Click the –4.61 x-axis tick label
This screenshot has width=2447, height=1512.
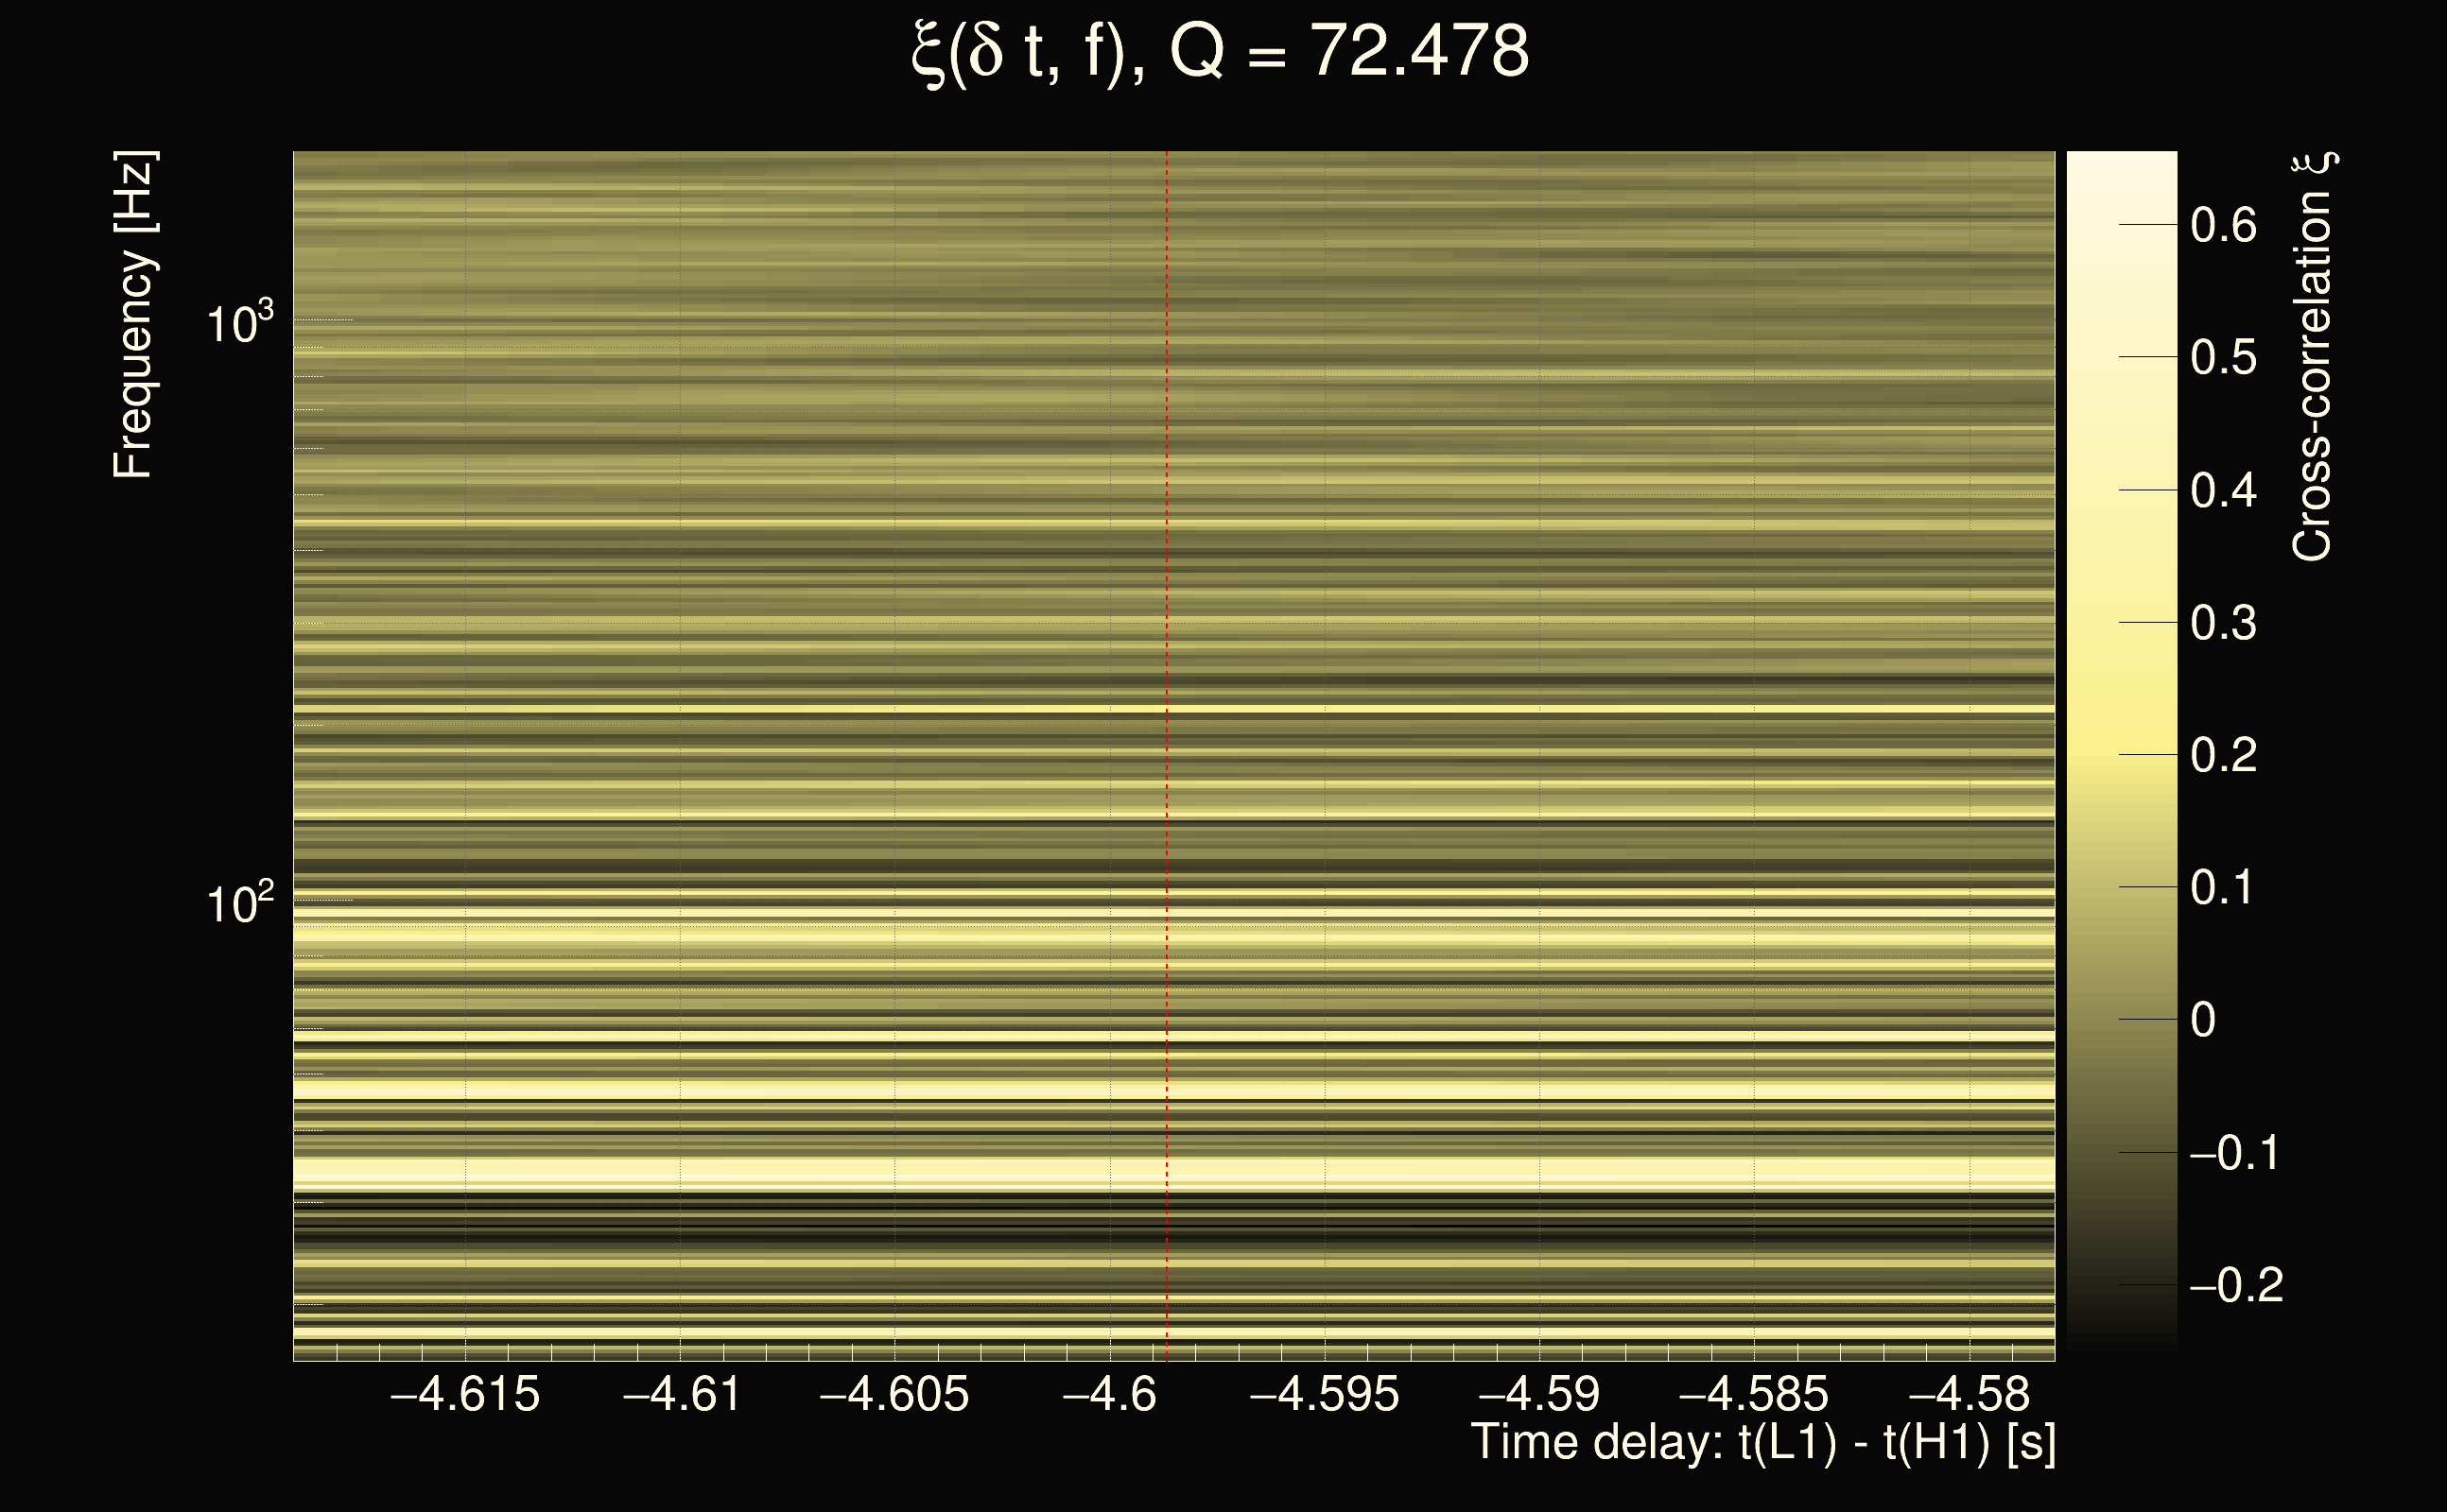(682, 1394)
